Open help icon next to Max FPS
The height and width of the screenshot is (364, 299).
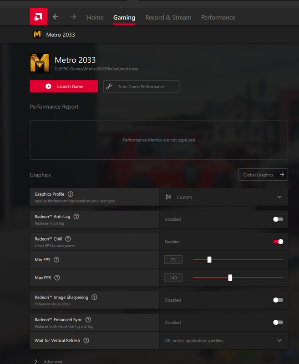[57, 278]
